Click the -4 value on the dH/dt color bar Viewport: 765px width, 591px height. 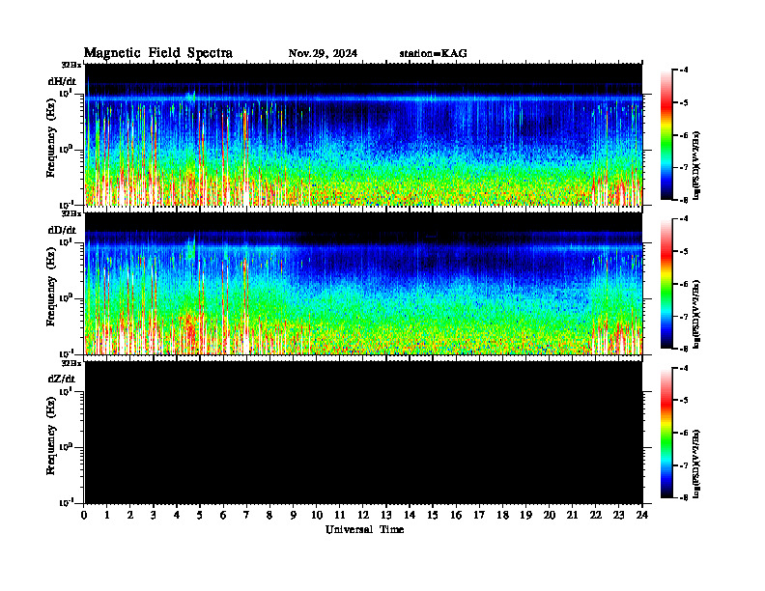(684, 70)
